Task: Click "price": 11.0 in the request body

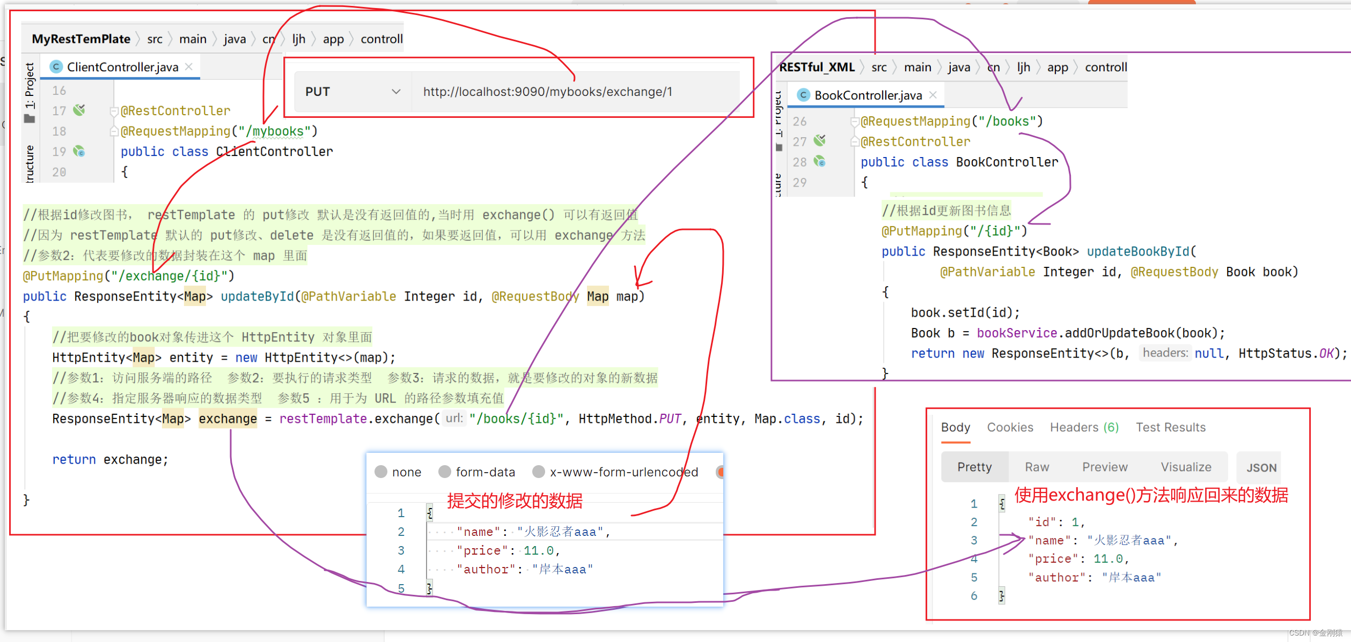Action: tap(508, 550)
